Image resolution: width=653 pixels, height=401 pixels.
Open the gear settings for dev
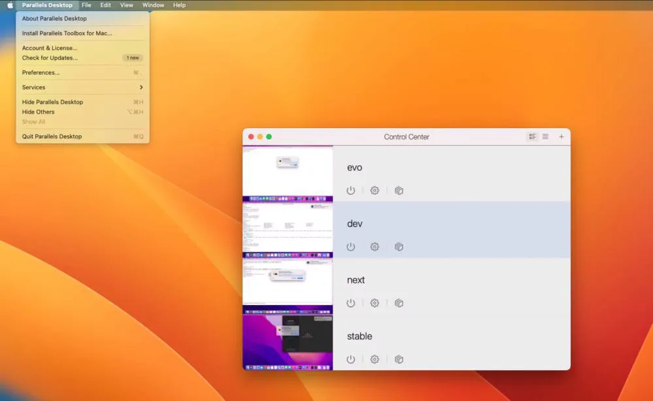pyautogui.click(x=375, y=247)
